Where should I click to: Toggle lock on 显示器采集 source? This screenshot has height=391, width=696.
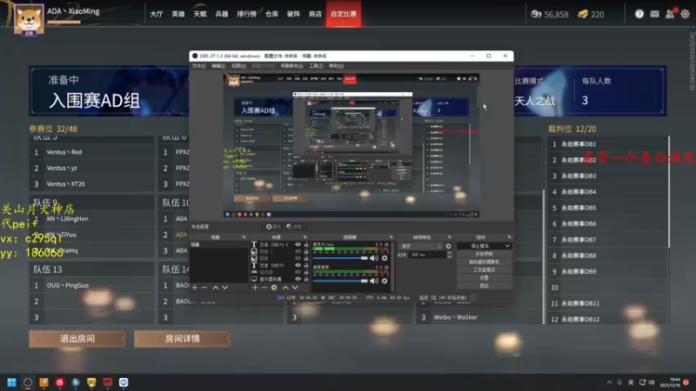pos(306,279)
